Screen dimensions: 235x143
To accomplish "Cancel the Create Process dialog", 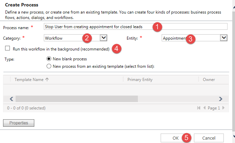I will click(x=209, y=138).
